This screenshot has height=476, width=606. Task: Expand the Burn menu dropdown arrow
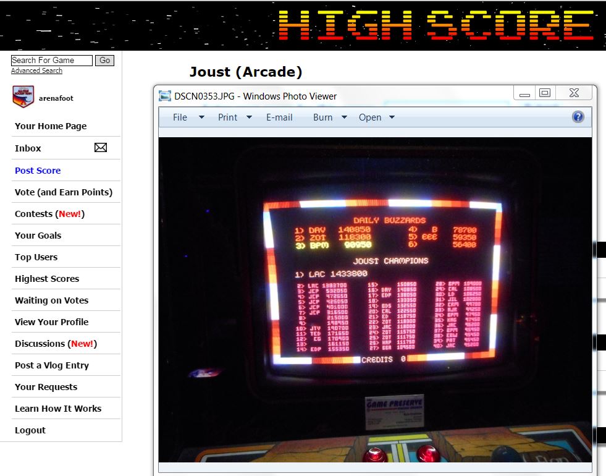pyautogui.click(x=344, y=117)
